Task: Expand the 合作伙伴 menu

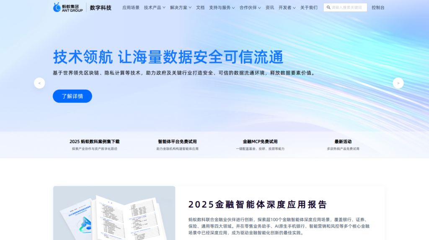Action: (x=250, y=8)
